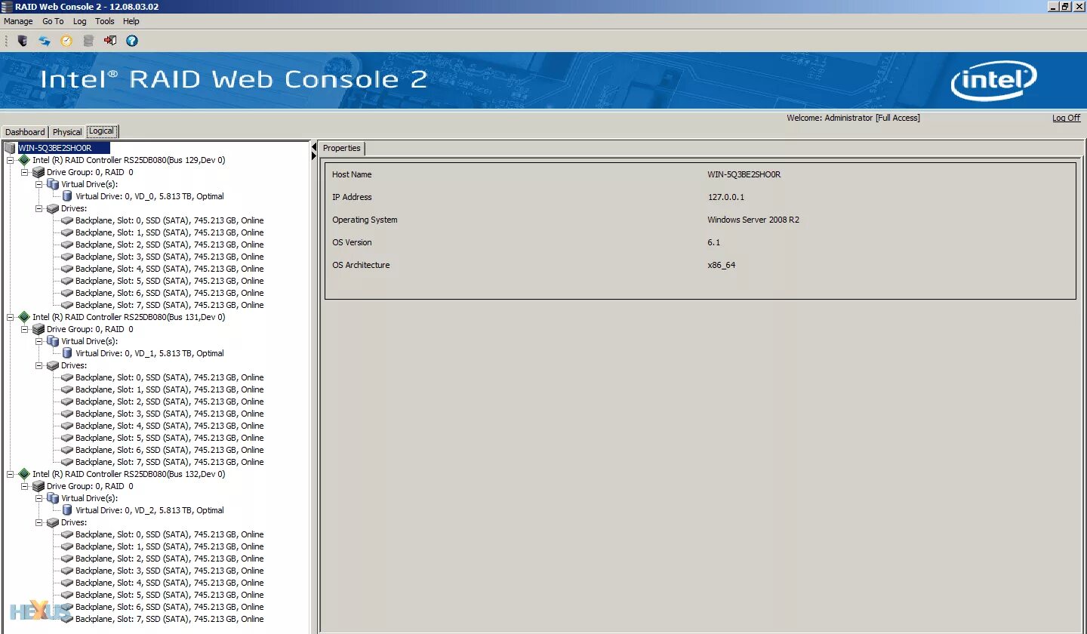Select Slot 4 SSD row under Bus 129
The image size is (1087, 634).
(x=170, y=269)
